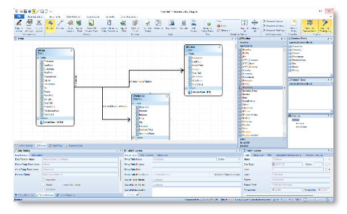This screenshot has height=214, width=347.
Task: Click the Save changes ribbon icon
Action: pyautogui.click(x=29, y=23)
